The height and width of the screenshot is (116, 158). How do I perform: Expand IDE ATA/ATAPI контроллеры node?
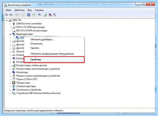10,31
